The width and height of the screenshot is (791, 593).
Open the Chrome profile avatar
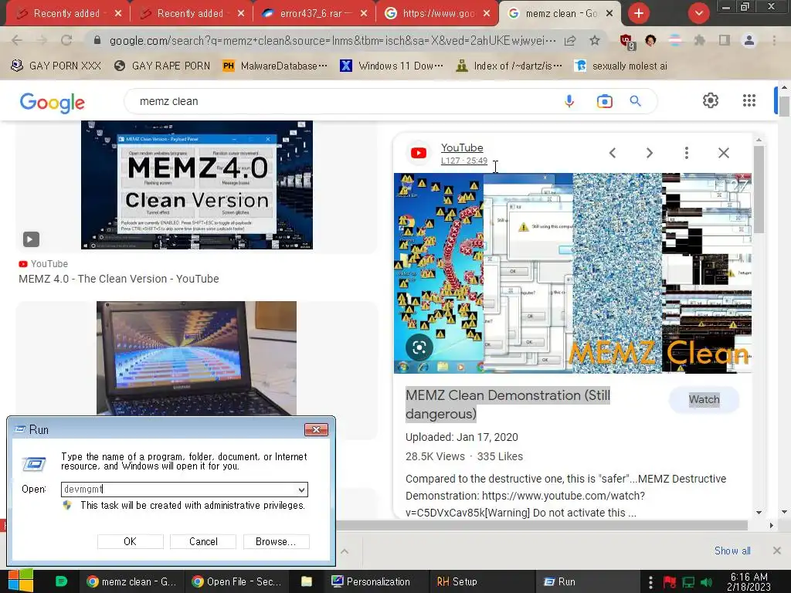[x=749, y=40]
